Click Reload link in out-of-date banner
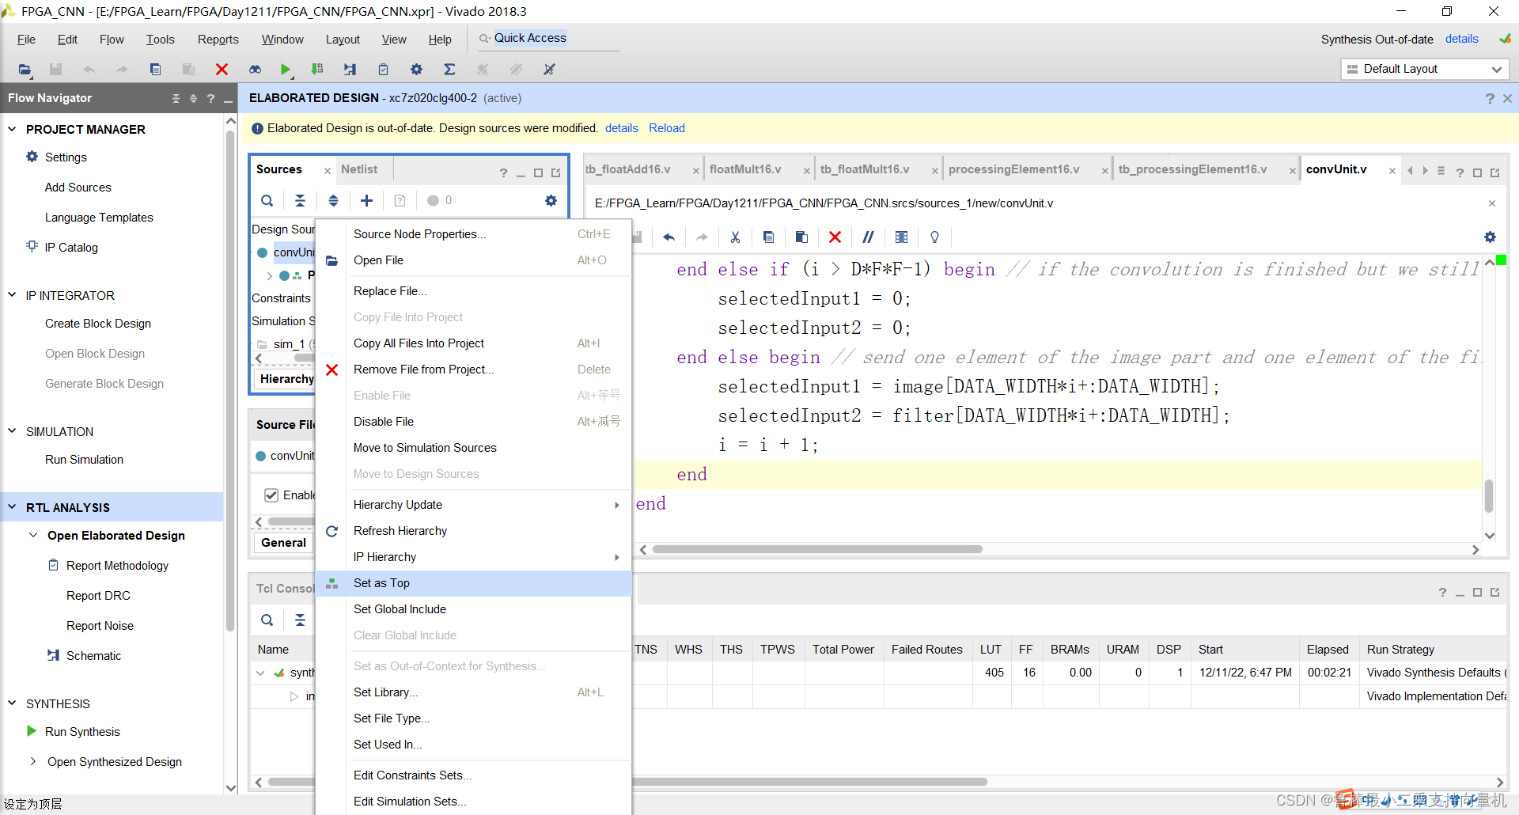 tap(667, 128)
